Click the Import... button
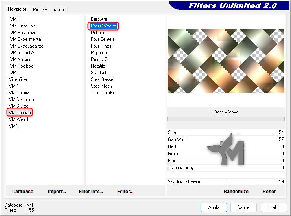Viewport: 291px width, 216px height. tap(57, 192)
